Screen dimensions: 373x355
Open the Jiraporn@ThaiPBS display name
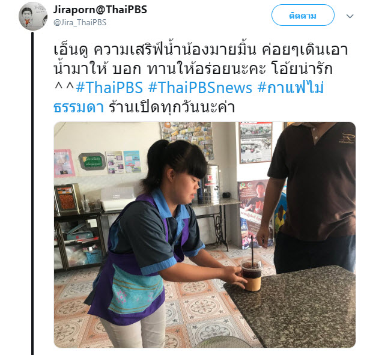click(100, 10)
